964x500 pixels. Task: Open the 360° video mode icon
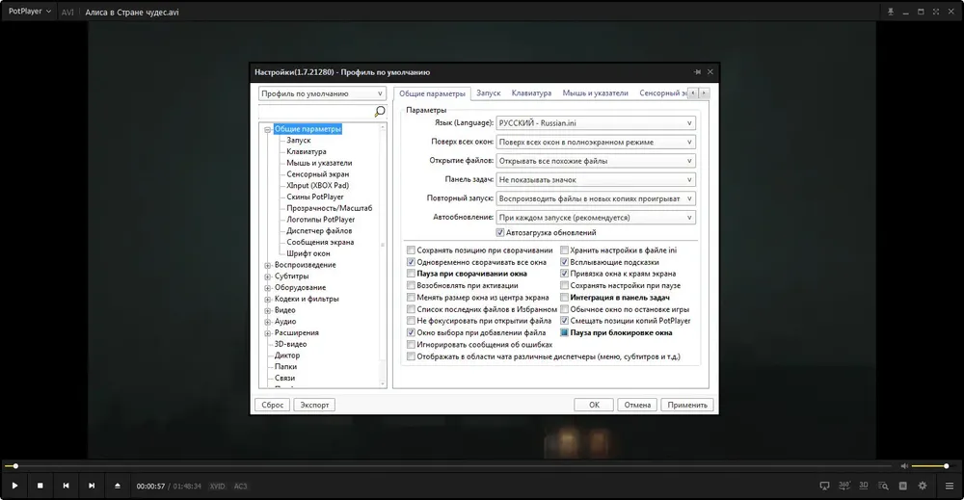tap(844, 486)
